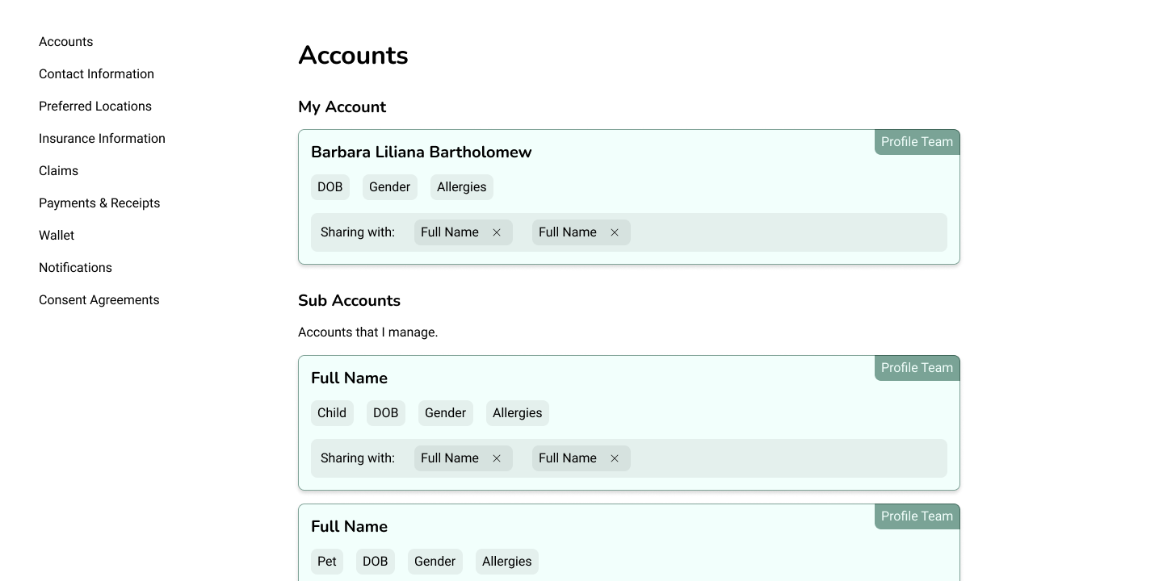Select Claims from the side menu
1163x581 pixels.
point(58,171)
